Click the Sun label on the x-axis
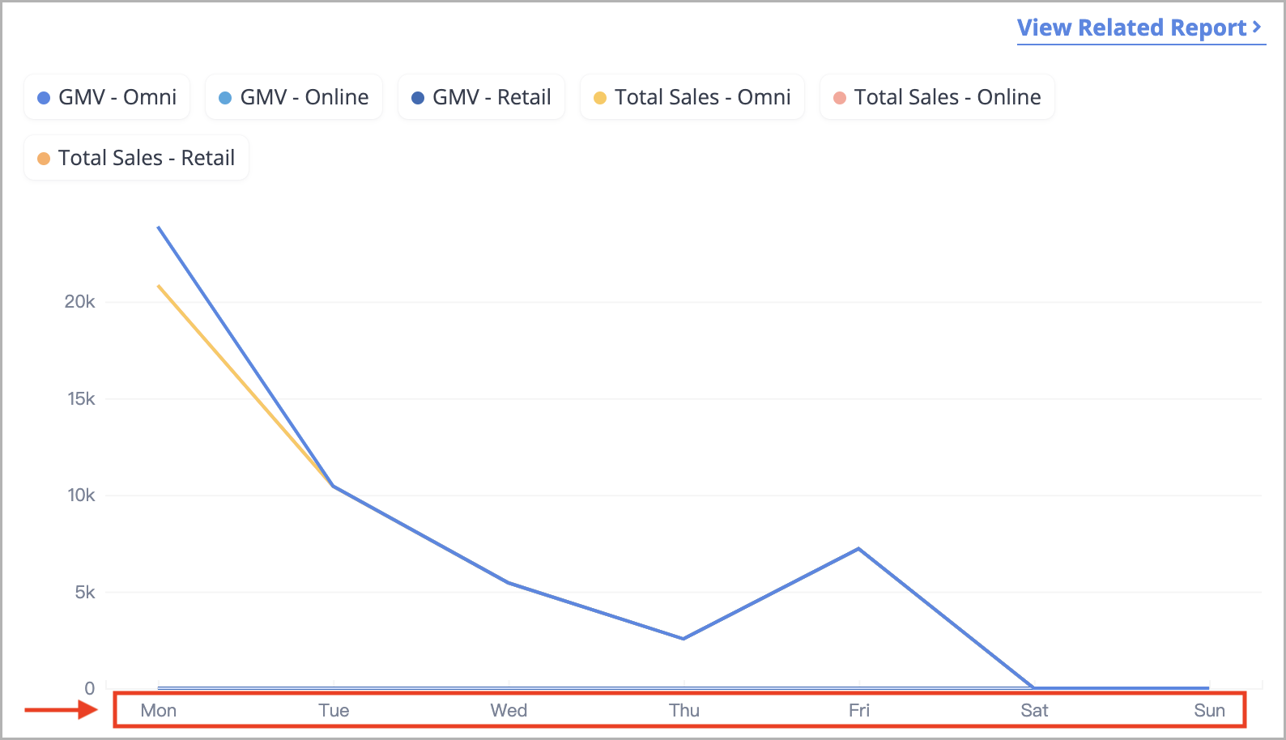This screenshot has width=1286, height=740. click(x=1209, y=711)
